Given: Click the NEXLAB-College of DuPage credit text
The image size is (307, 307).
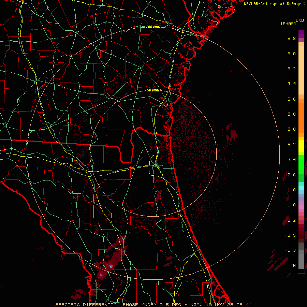Looking at the screenshot, I should tap(273, 4).
